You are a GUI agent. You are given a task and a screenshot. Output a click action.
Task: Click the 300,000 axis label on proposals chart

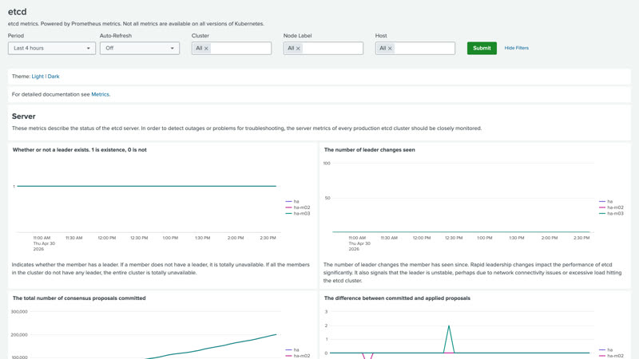pos(19,312)
